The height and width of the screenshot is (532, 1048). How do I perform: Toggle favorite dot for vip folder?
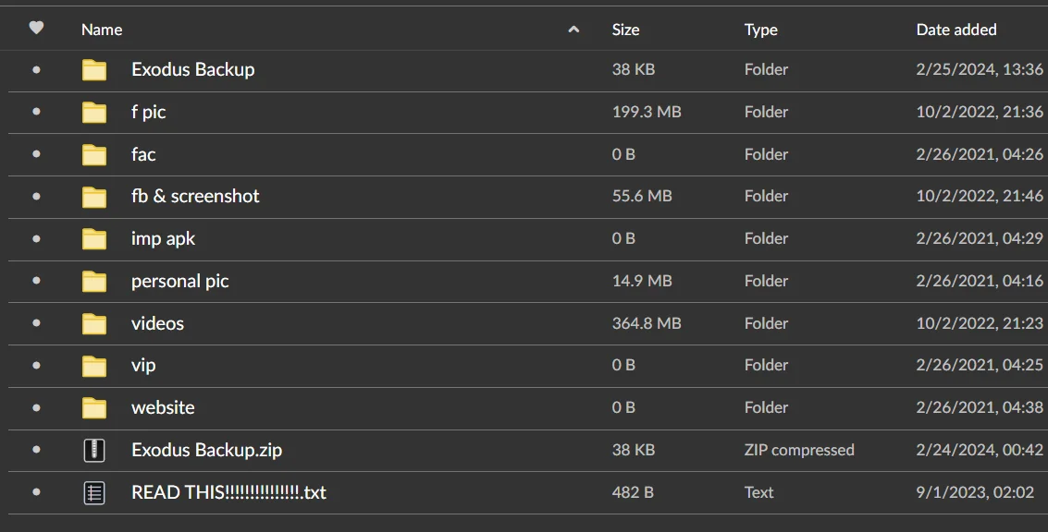click(x=36, y=365)
